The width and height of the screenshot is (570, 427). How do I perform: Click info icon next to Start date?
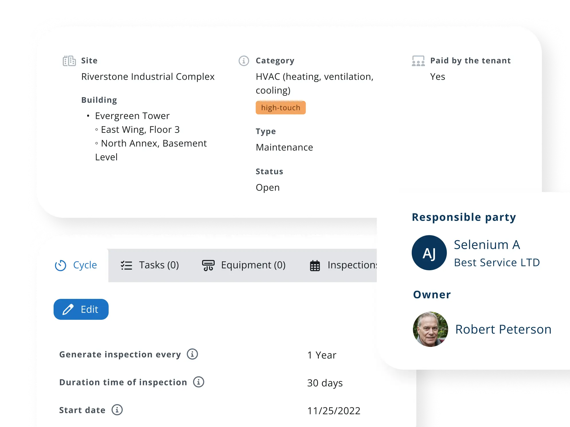[x=117, y=410]
